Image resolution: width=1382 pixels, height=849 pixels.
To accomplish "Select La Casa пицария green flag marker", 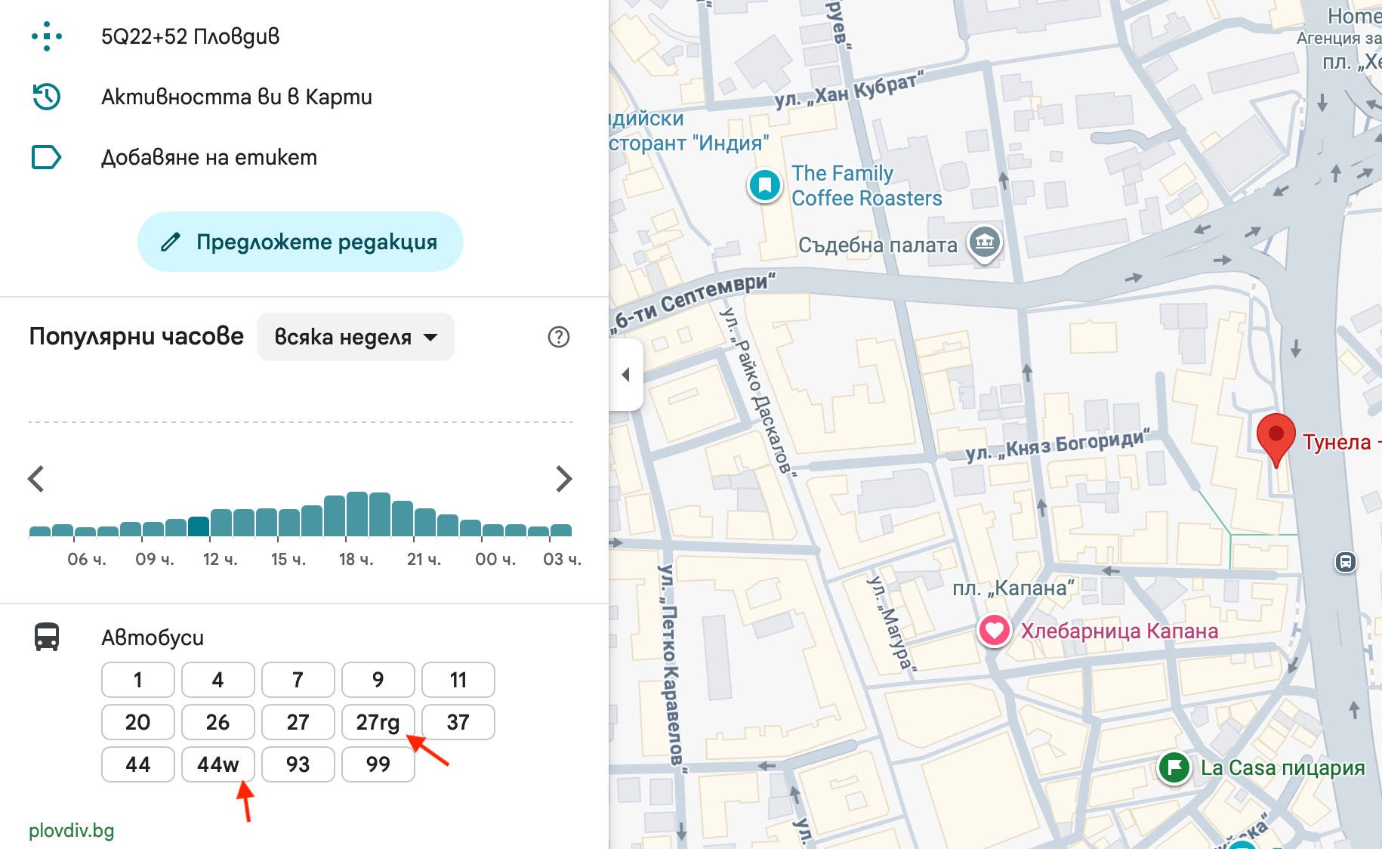I will pyautogui.click(x=1174, y=767).
